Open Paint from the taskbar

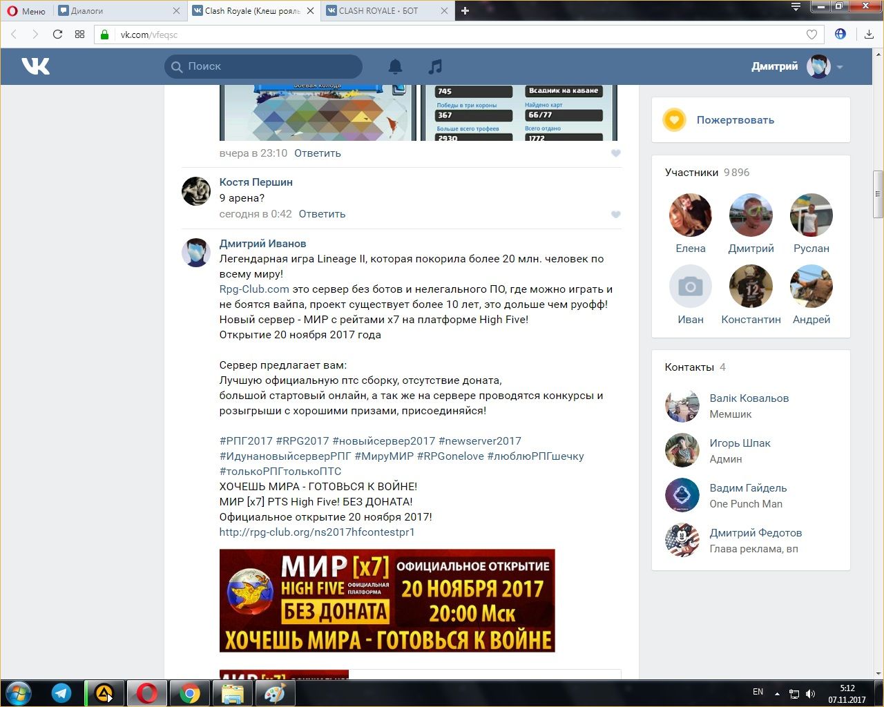(276, 693)
